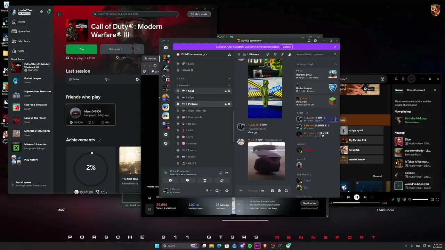The width and height of the screenshot is (445, 250).
Task: Open Spotify friend activity icon
Action: [x=403, y=79]
